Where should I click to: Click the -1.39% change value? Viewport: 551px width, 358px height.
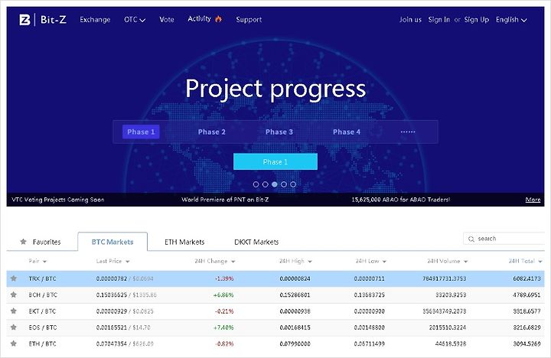click(x=224, y=278)
